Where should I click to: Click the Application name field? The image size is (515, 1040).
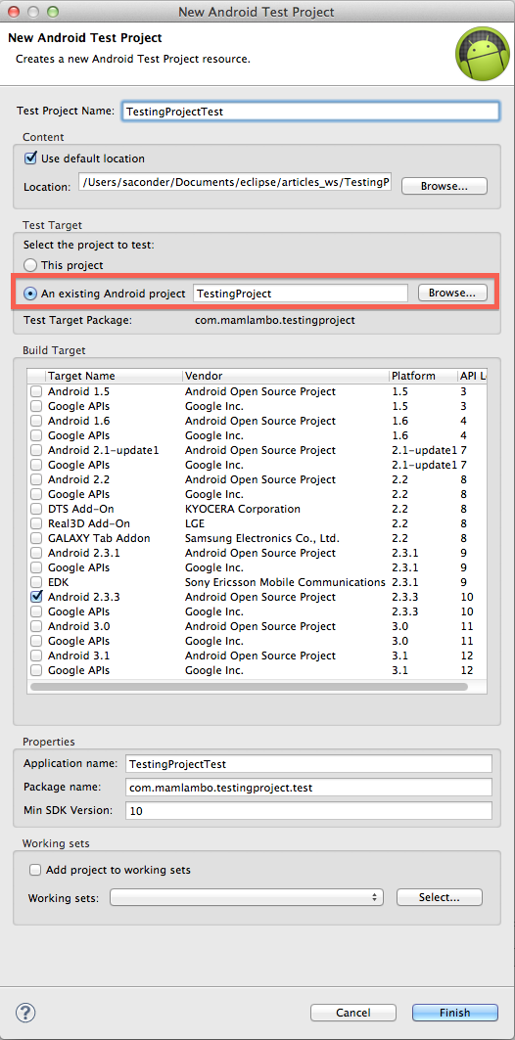tap(308, 764)
